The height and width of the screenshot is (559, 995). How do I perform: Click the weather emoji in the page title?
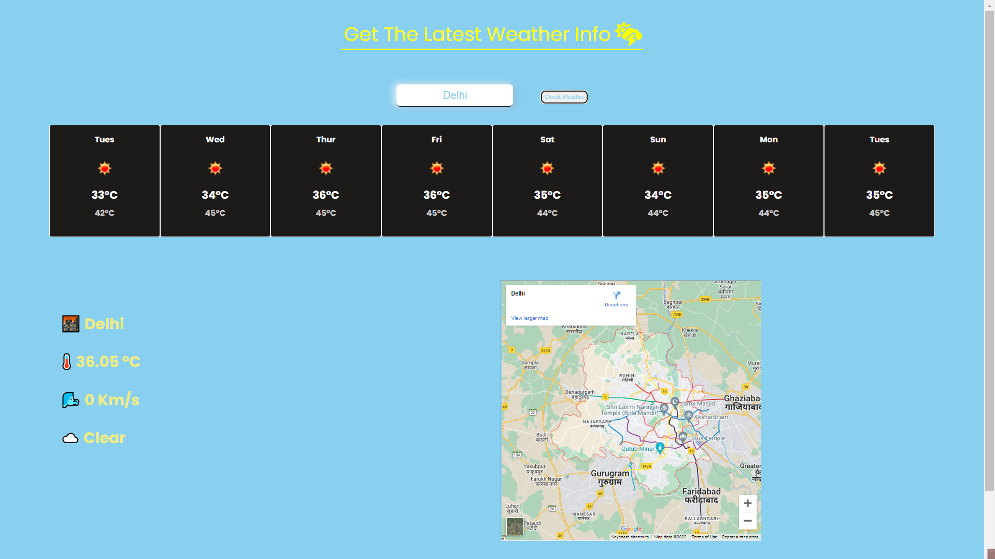(628, 34)
